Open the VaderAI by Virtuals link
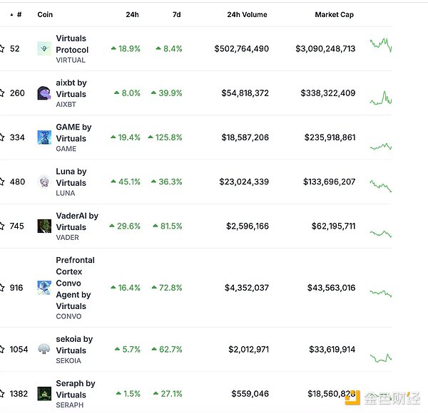 (x=76, y=221)
